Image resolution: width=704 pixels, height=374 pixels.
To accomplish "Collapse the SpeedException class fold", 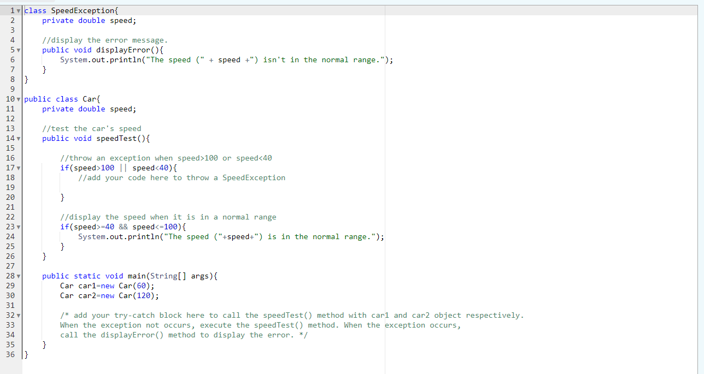I will click(19, 10).
